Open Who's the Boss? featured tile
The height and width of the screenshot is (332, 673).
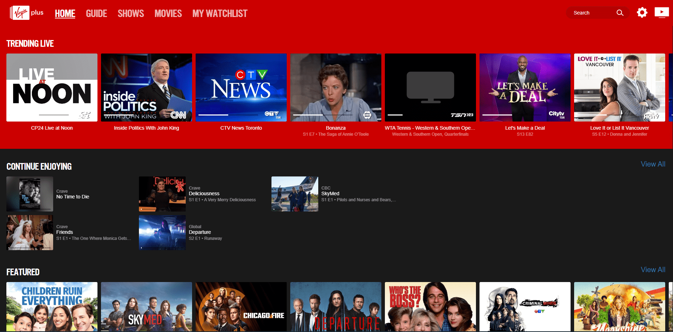point(430,307)
